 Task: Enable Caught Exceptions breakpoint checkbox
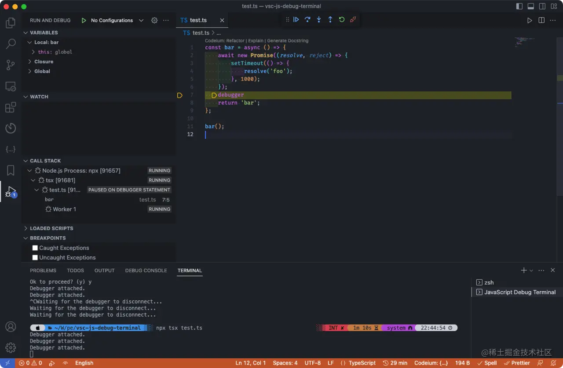(x=35, y=248)
